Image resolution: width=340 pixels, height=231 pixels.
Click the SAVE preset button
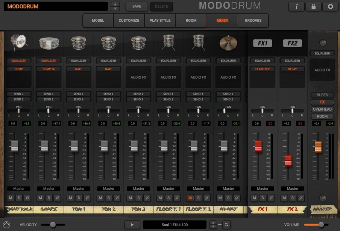click(x=137, y=6)
